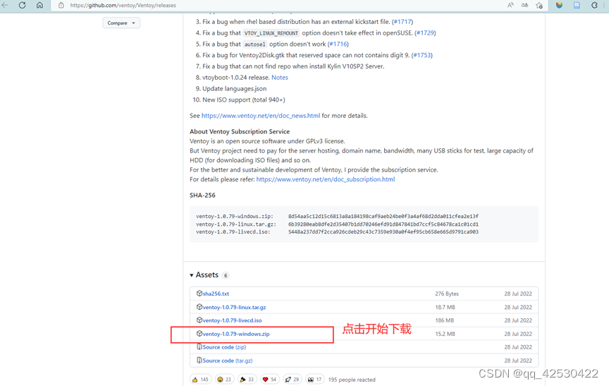
Task: React with the laugh emoji 23 button
Action: [x=224, y=380]
